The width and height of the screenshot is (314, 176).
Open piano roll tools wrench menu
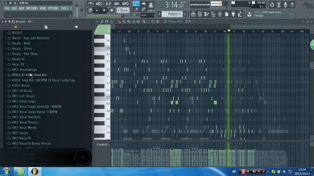pyautogui.click(x=102, y=22)
